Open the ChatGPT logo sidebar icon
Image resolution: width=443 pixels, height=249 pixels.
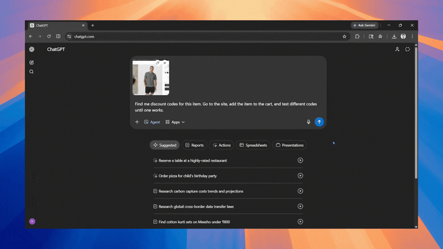[32, 50]
